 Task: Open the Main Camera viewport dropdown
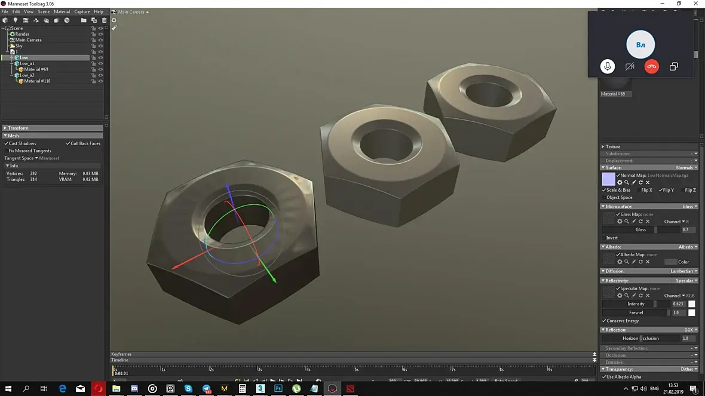[x=134, y=12]
